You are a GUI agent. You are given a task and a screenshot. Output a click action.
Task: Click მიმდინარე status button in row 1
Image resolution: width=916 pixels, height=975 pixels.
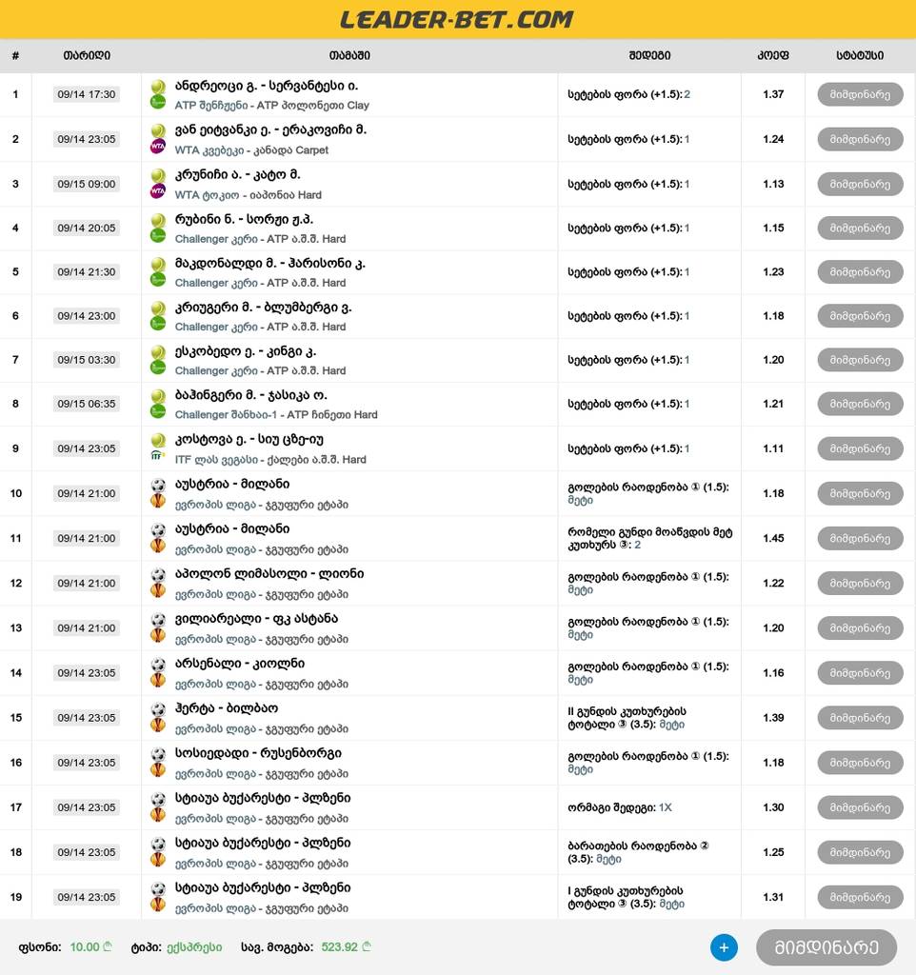(x=860, y=94)
